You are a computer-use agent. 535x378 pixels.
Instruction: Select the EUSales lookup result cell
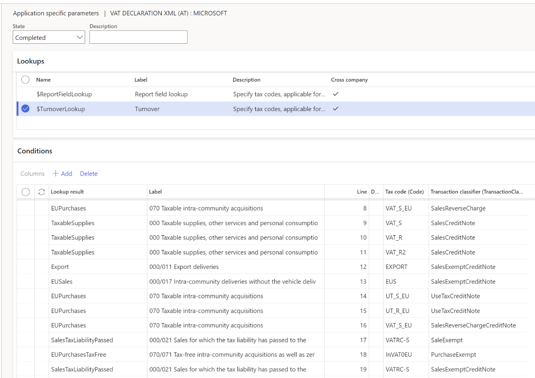pyautogui.click(x=62, y=282)
